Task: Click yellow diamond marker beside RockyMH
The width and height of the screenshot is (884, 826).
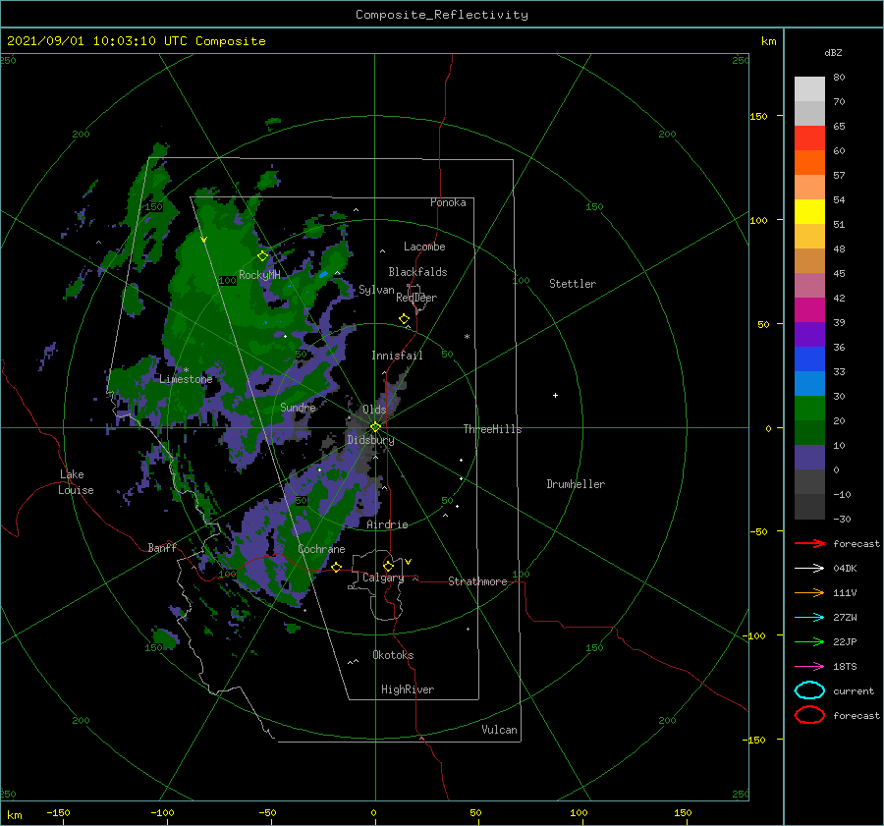Action: [x=262, y=256]
